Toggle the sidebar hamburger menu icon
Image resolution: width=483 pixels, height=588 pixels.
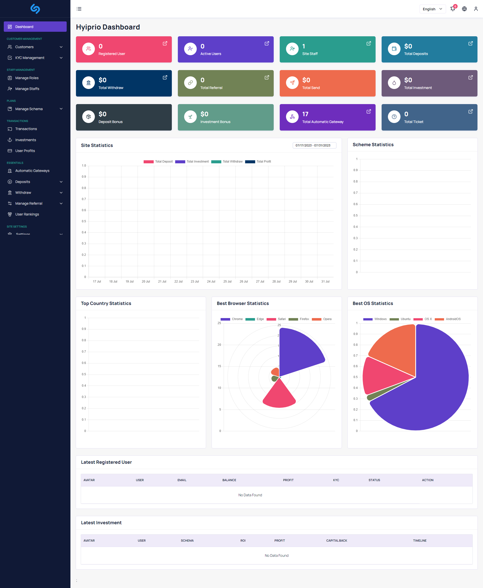pyautogui.click(x=79, y=9)
